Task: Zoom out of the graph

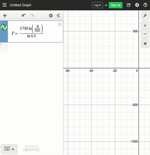Action: [145, 34]
